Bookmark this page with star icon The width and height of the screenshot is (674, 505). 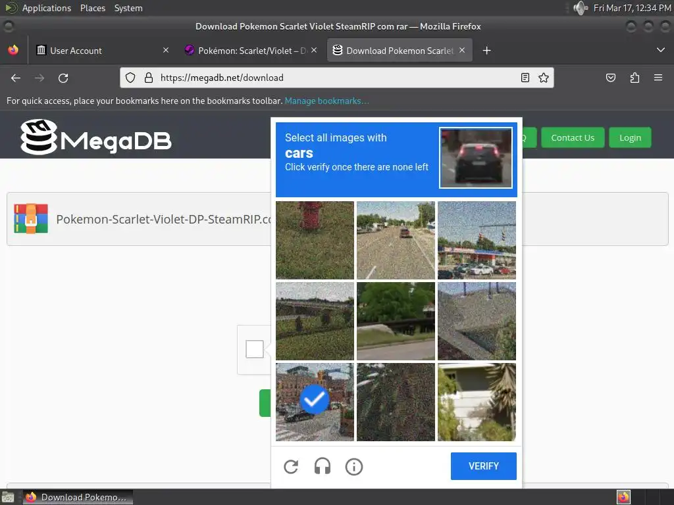click(x=544, y=78)
